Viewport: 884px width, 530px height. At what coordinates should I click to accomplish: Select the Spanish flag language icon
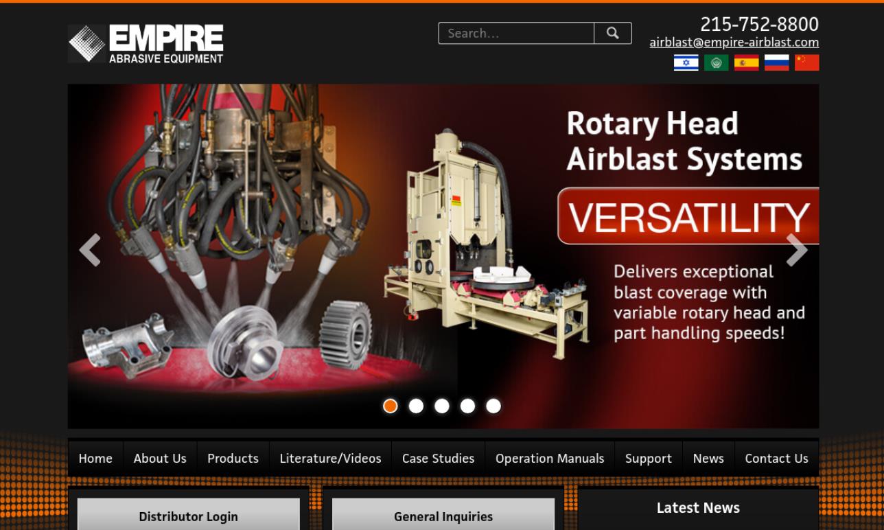click(x=746, y=62)
